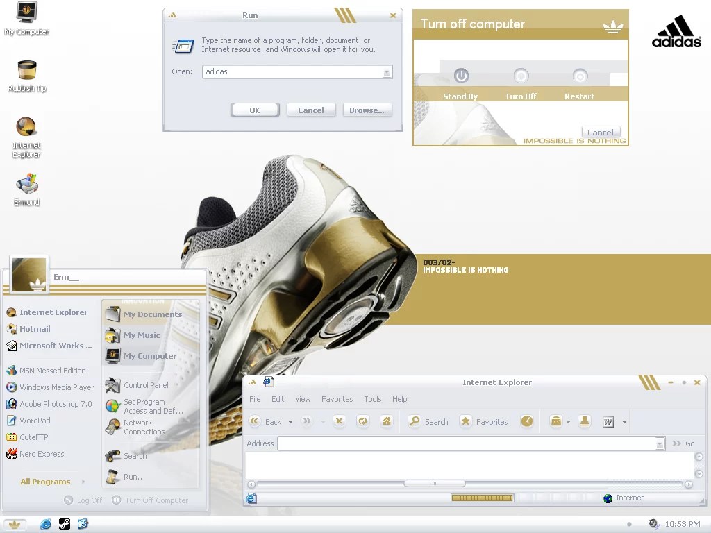This screenshot has width=711, height=533.
Task: Expand the Back history dropdown arrow
Action: click(291, 422)
